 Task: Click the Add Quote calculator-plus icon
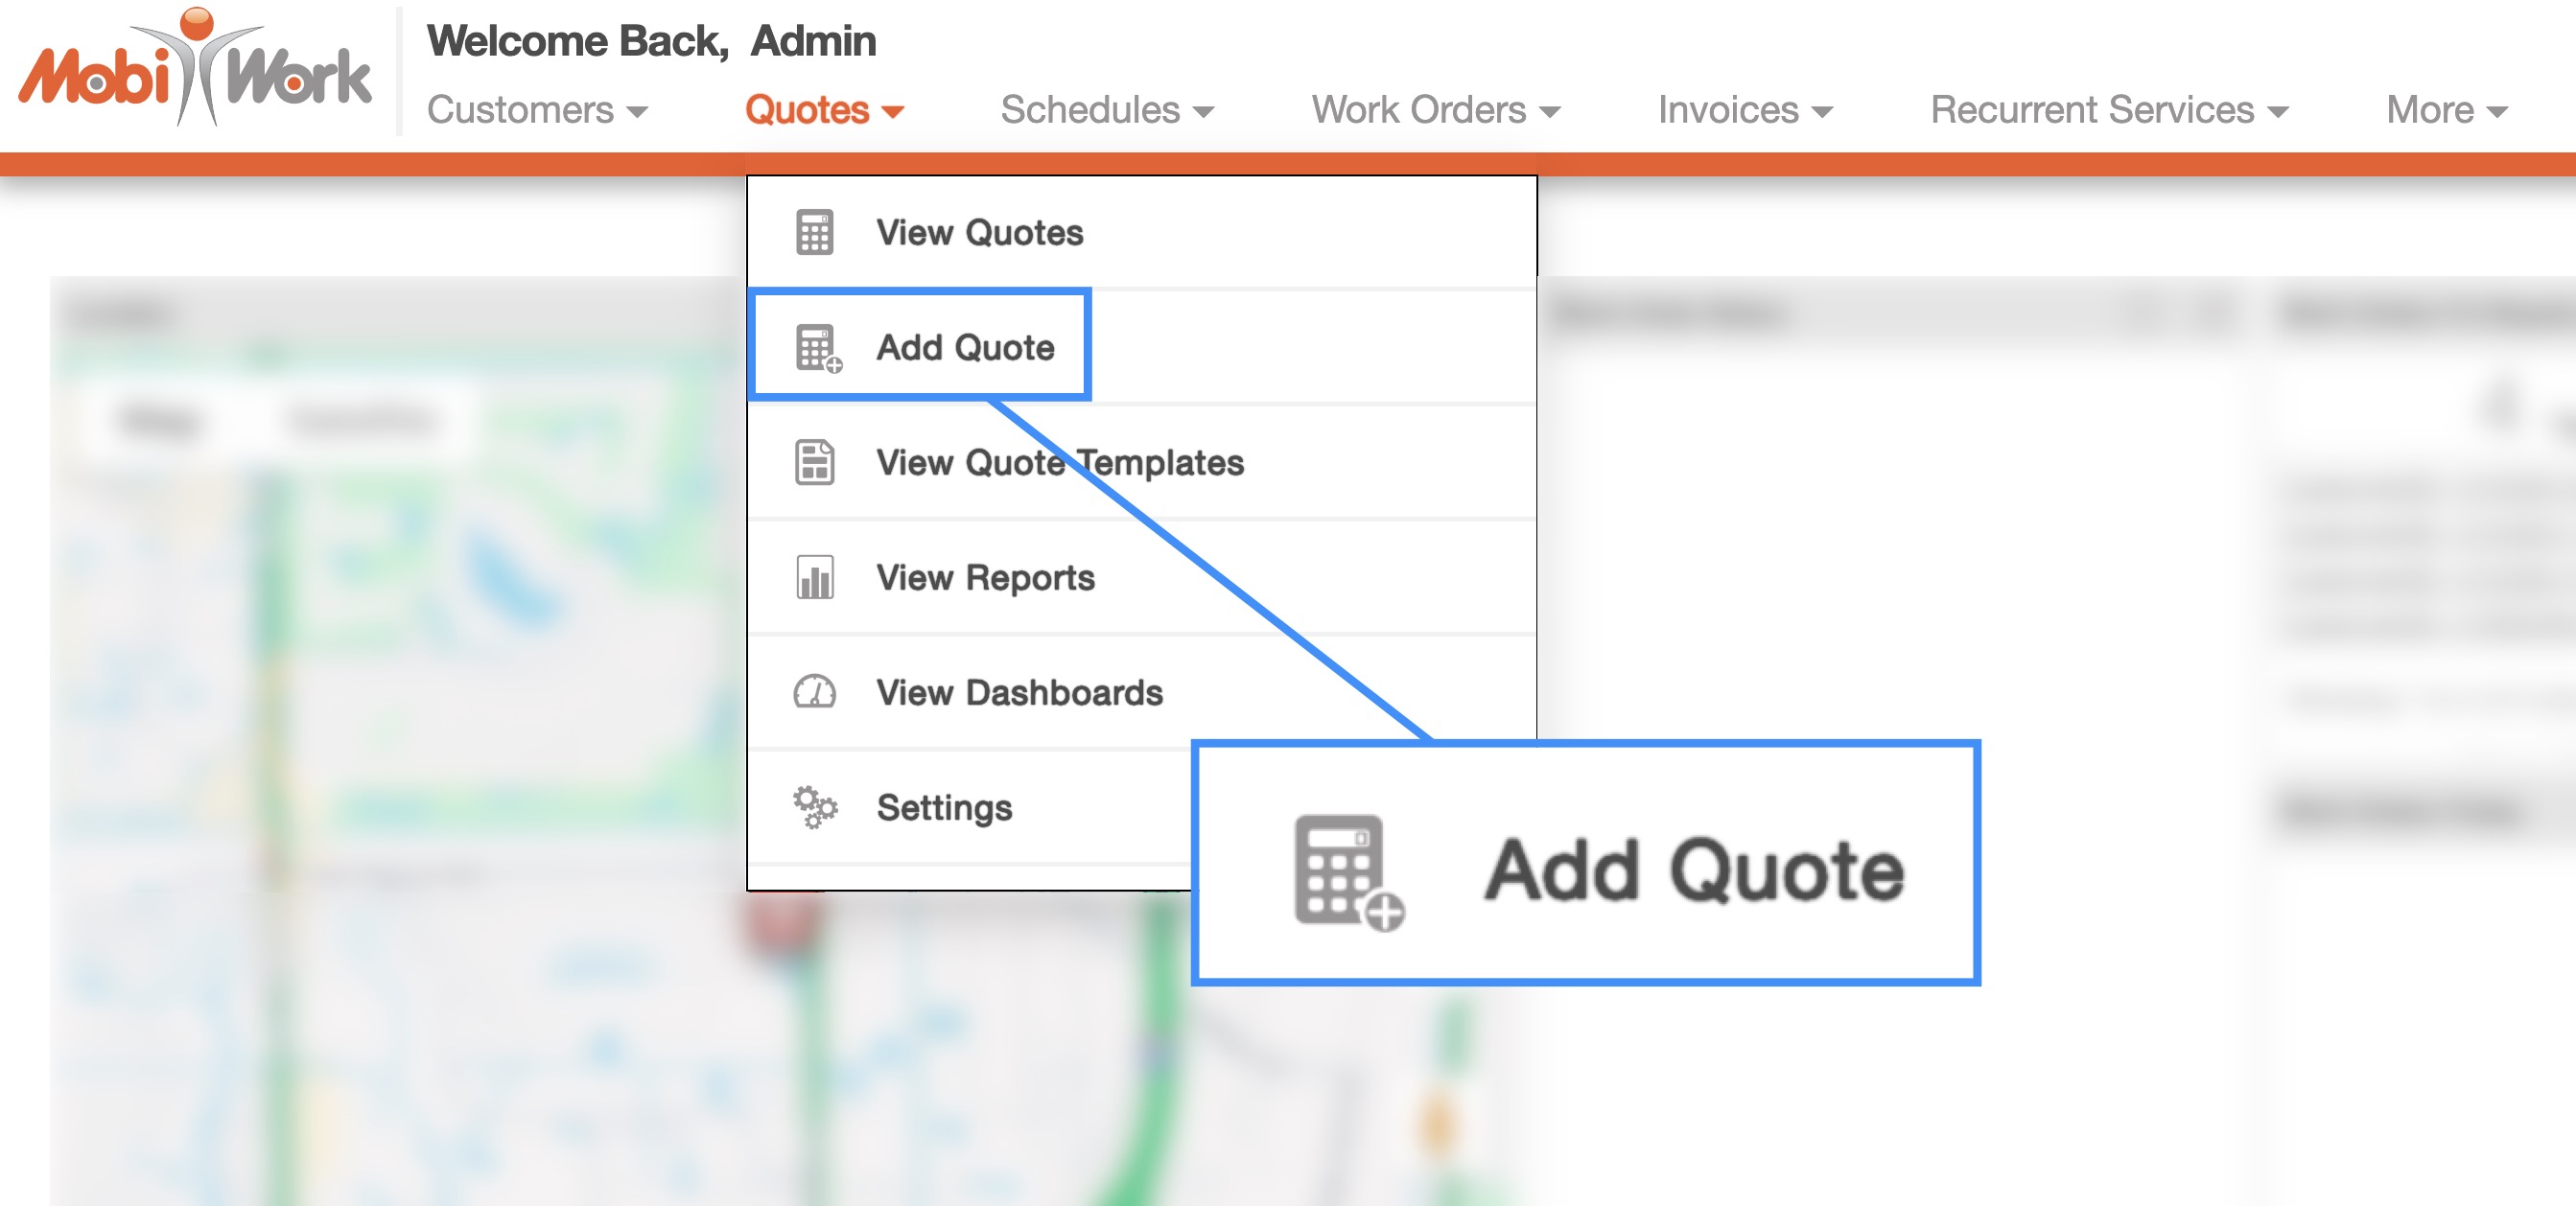(817, 348)
